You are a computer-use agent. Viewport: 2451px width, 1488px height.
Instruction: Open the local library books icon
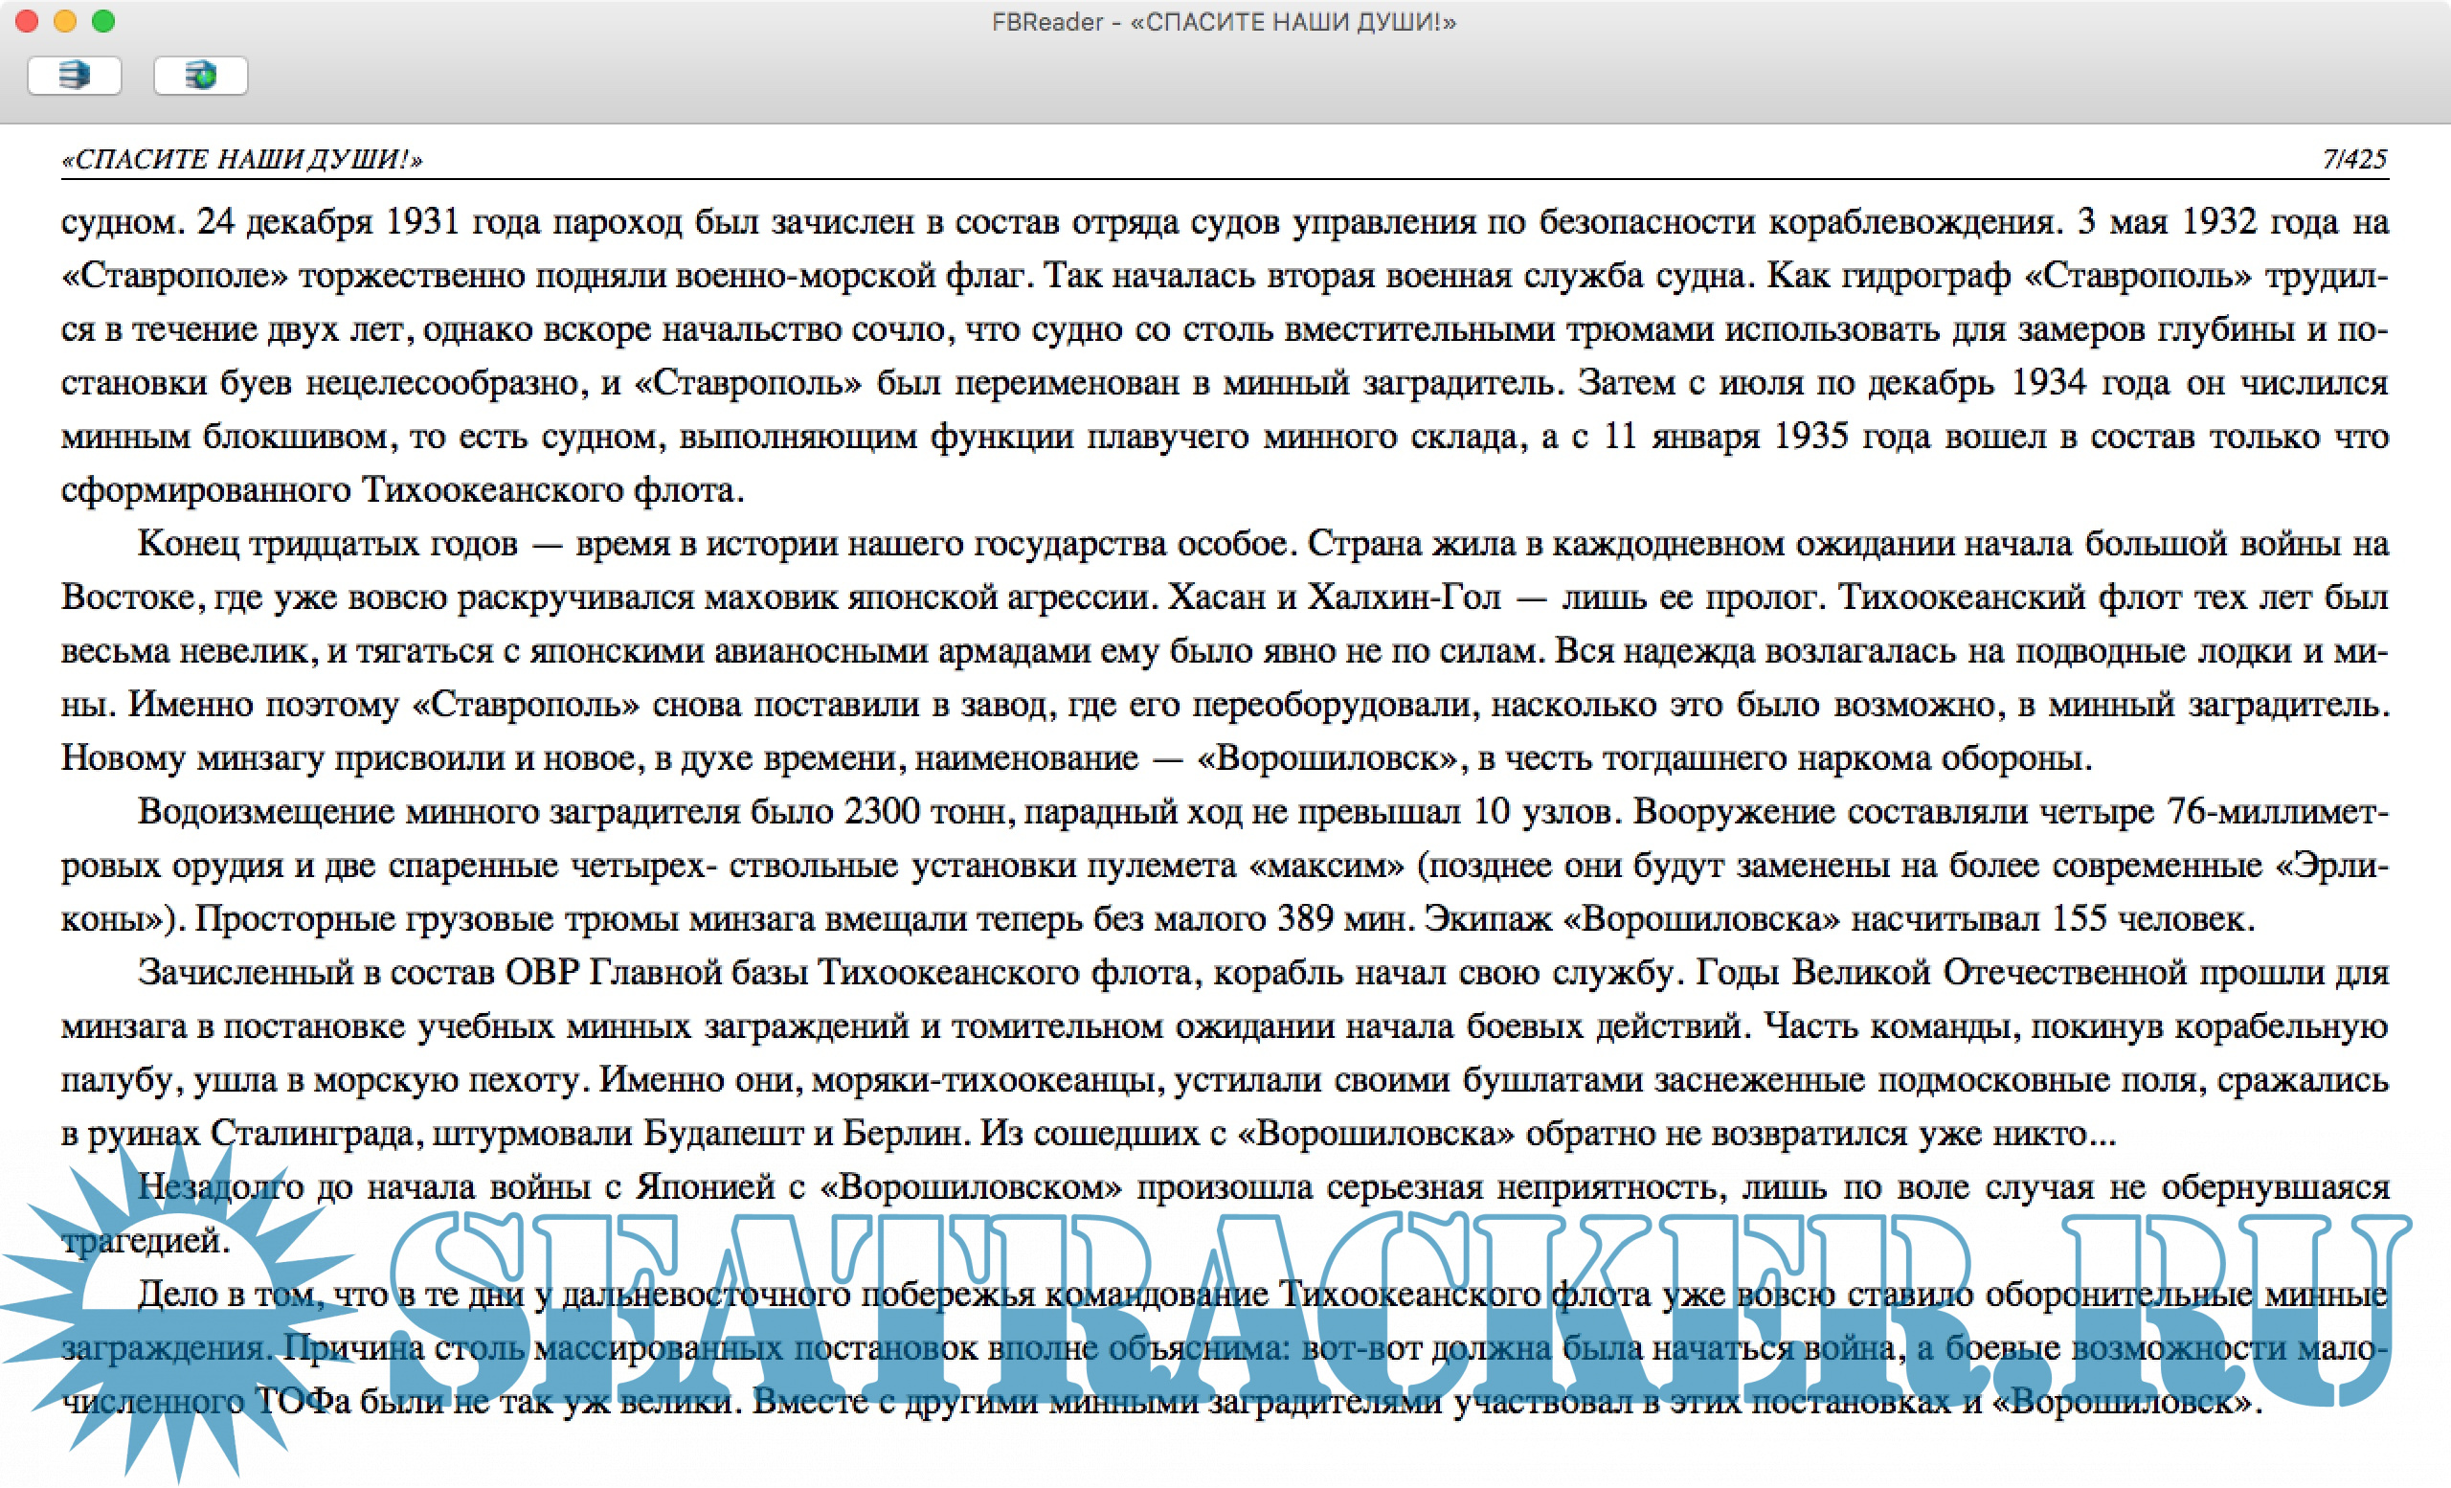point(75,76)
